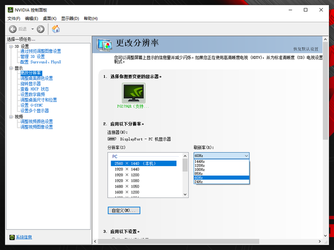The image size is (334, 250).
Task: Select resolution 1920 × 1440
Action: click(x=127, y=169)
